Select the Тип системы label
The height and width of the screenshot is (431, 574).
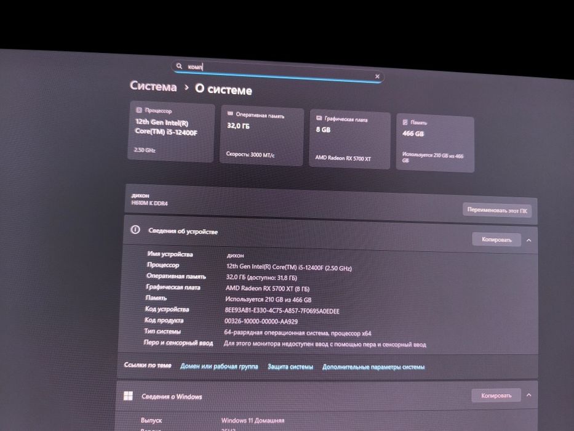point(162,331)
